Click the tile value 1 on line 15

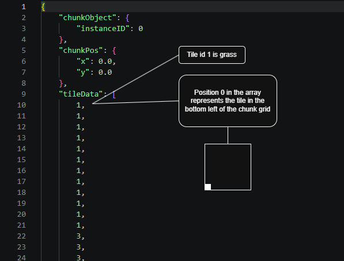pos(78,160)
